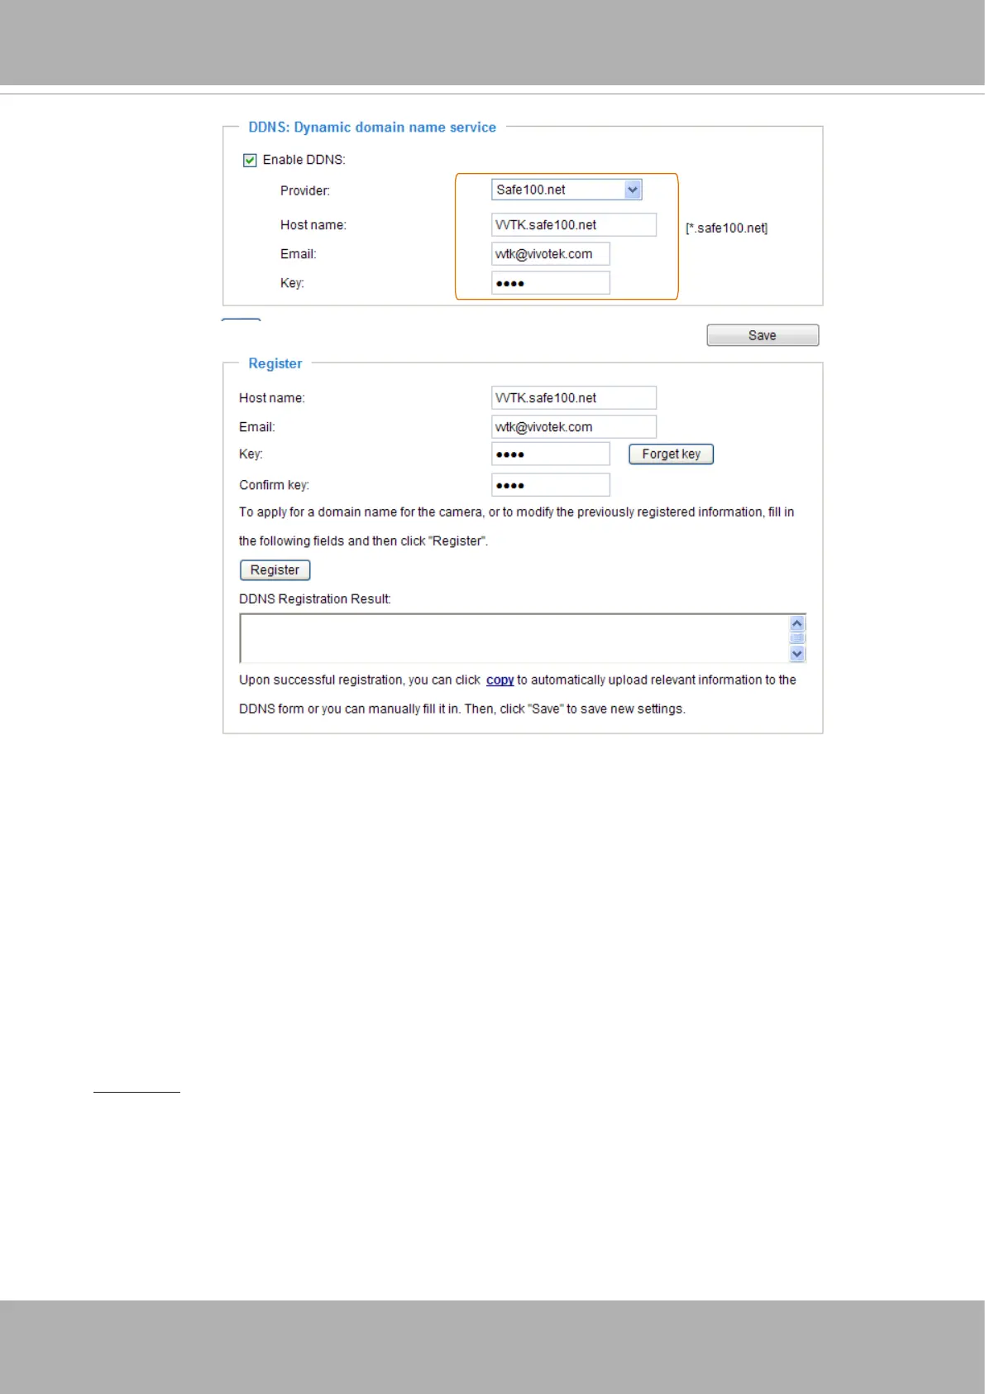The image size is (985, 1394).
Task: Click the Register button
Action: (x=275, y=570)
